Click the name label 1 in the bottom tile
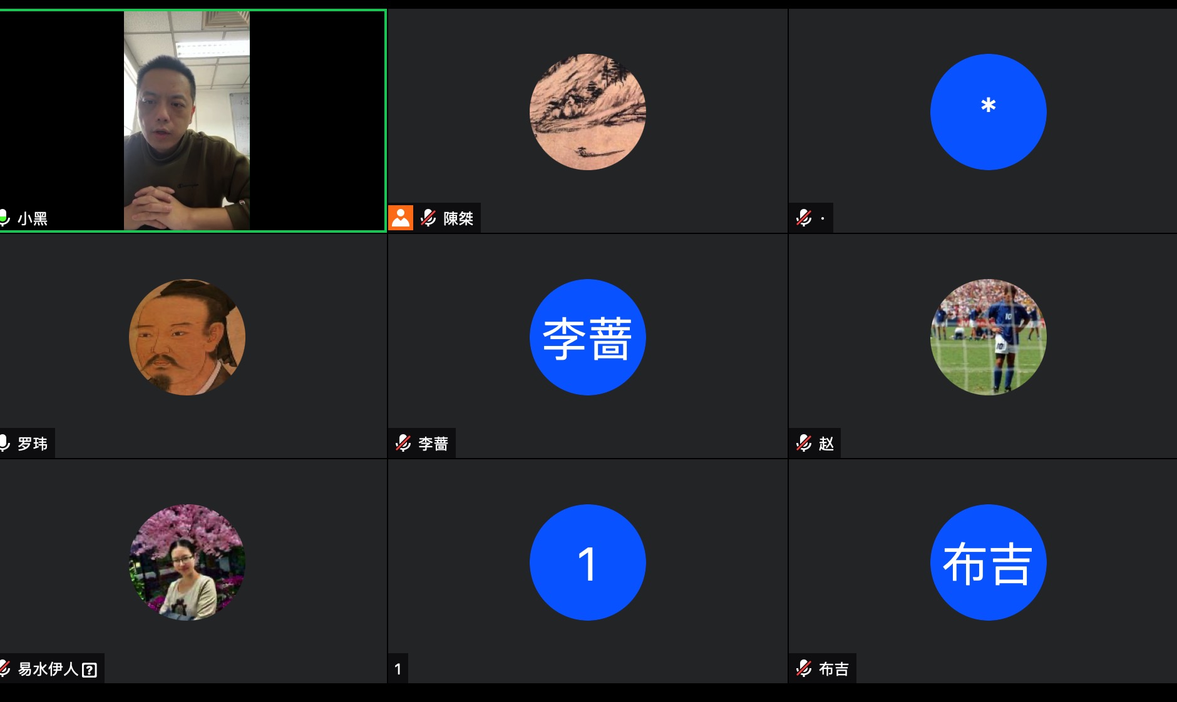The height and width of the screenshot is (702, 1177). pos(398,669)
